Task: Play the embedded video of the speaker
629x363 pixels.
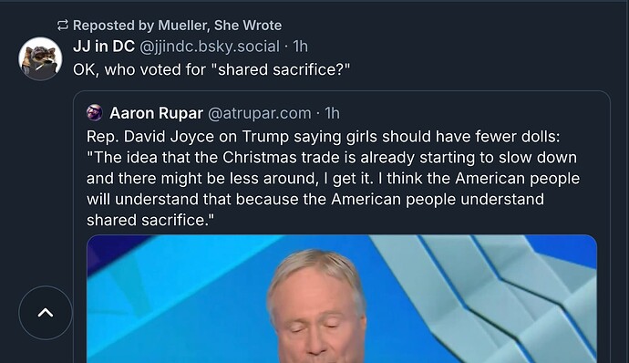Action: click(x=342, y=299)
